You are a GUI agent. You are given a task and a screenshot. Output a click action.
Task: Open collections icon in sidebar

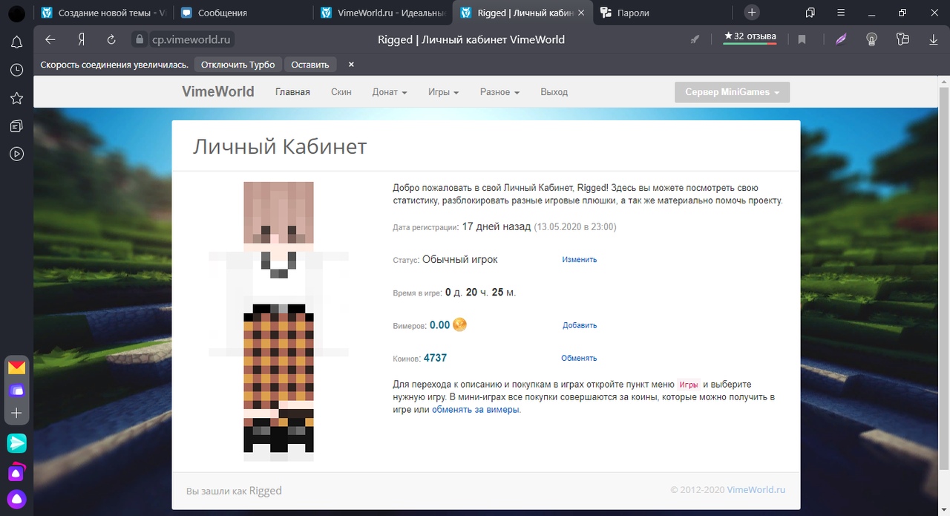16,126
